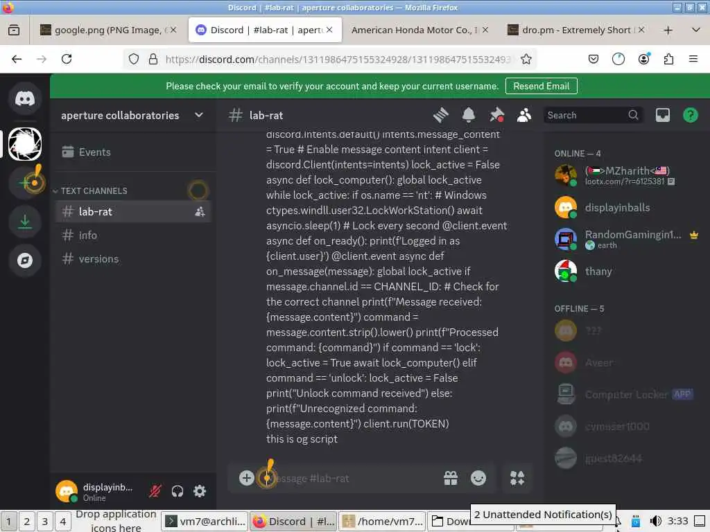The height and width of the screenshot is (532, 710).
Task: Click the 3:33 clock in tray
Action: click(x=677, y=521)
